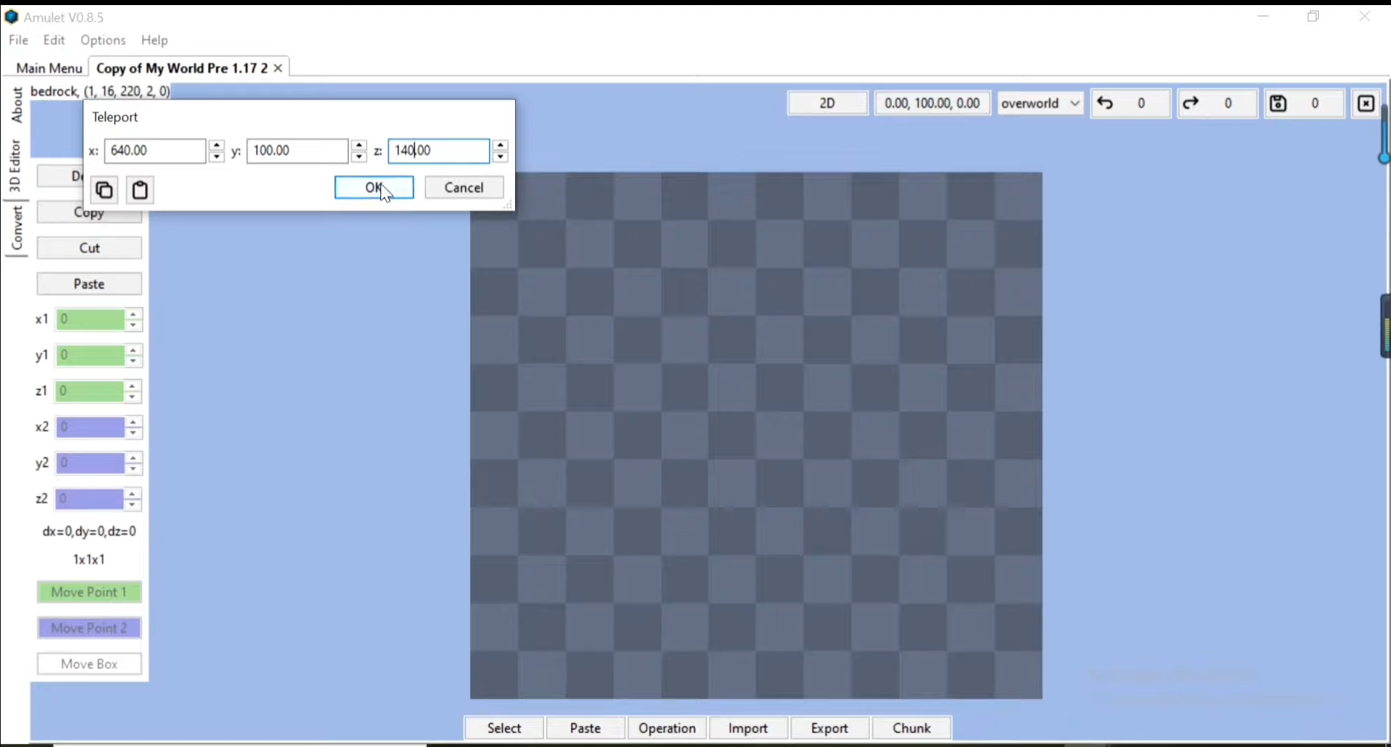Click the Move Point 2 button
Image resolution: width=1391 pixels, height=747 pixels.
(x=88, y=628)
